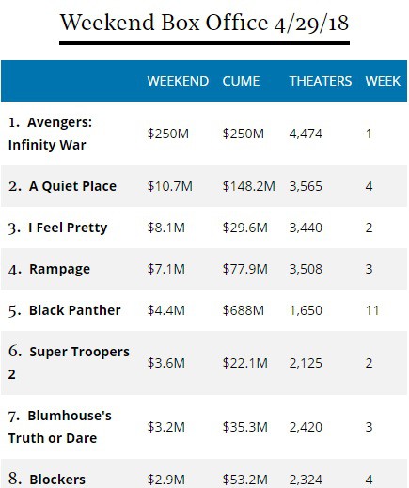
Task: Click Super Troopers 2's 2,125 theaters count
Action: pyautogui.click(x=306, y=363)
